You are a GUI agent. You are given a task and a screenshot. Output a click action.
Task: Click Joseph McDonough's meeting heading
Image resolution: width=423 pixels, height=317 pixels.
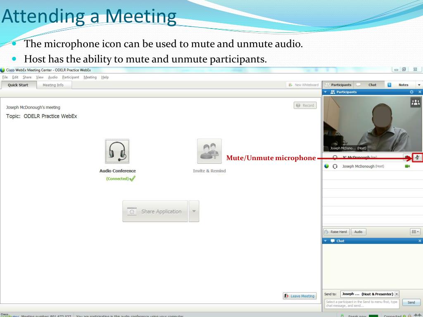[33, 107]
